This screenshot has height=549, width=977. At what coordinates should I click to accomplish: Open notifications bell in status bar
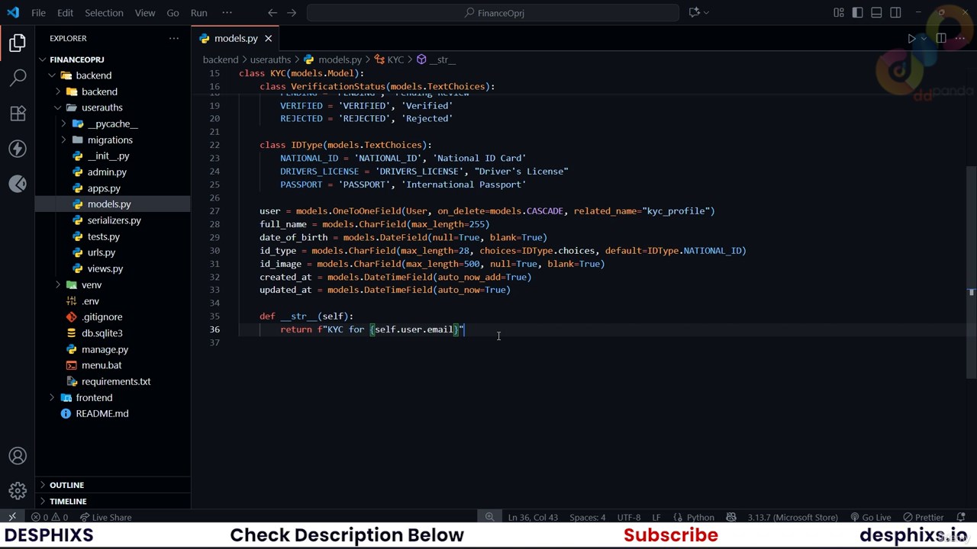click(x=960, y=517)
